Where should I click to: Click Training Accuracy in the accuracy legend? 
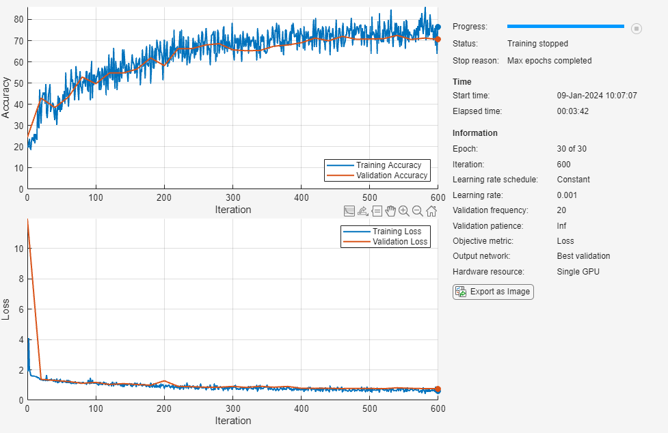point(388,165)
